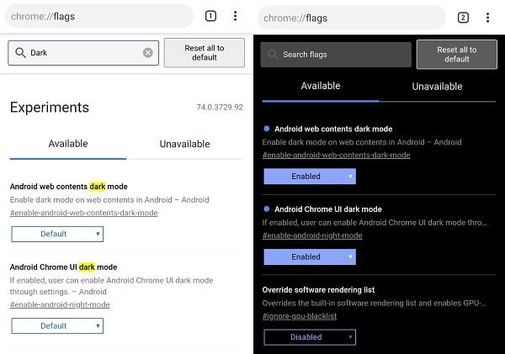Viewport: 505px width, 354px height.
Task: Focus the search field containing 'Dark'
Action: click(x=83, y=53)
